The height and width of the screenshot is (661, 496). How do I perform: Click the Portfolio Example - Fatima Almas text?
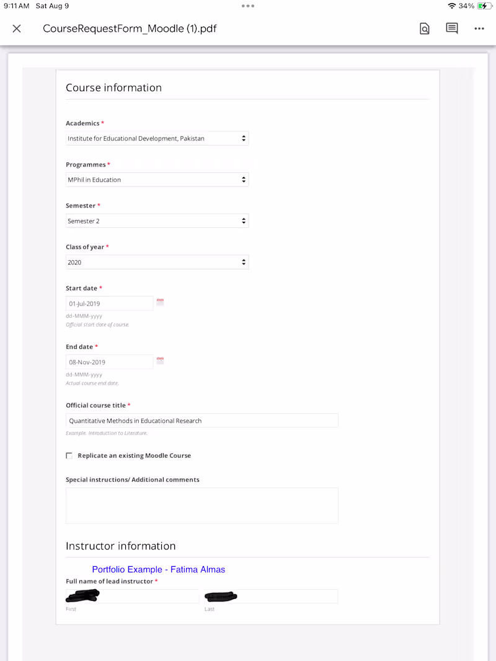[159, 569]
